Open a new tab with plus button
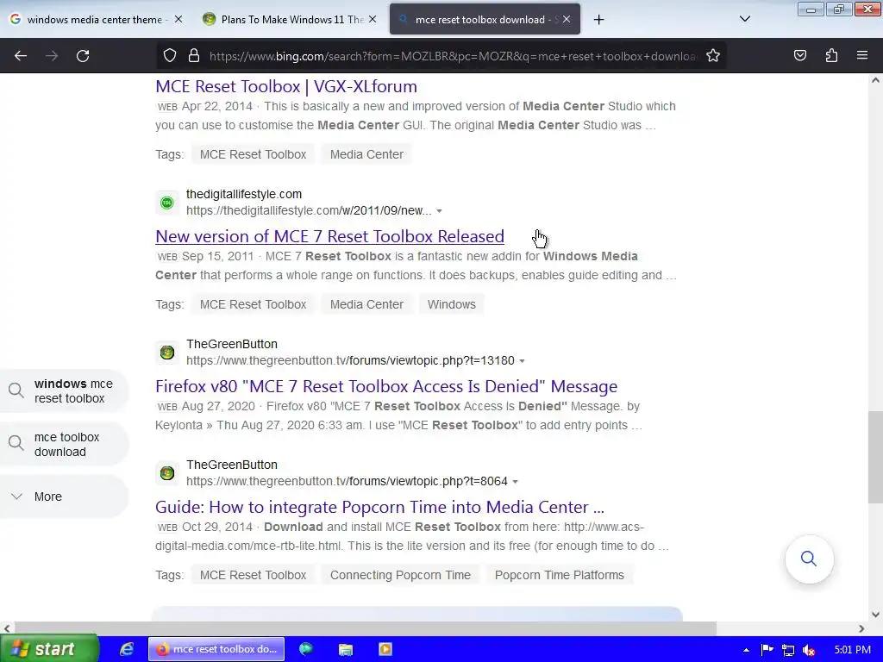883x662 pixels. (x=598, y=20)
